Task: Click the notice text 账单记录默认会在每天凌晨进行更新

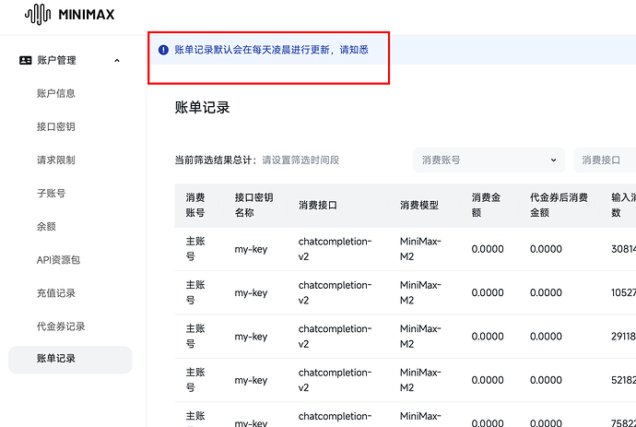Action: [253, 50]
